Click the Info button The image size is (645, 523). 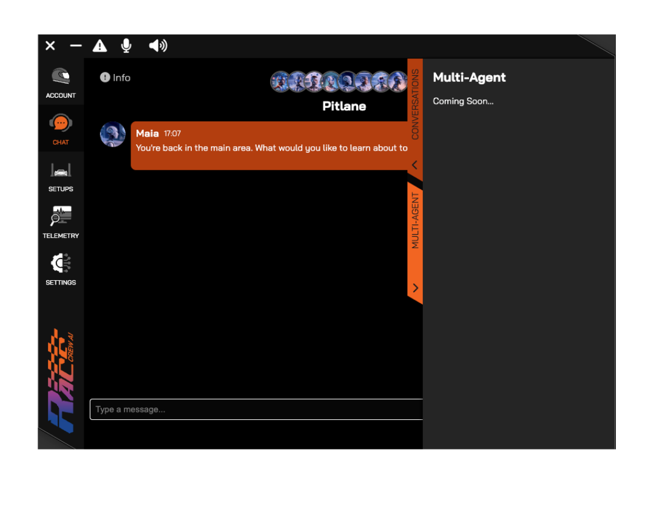tap(115, 78)
